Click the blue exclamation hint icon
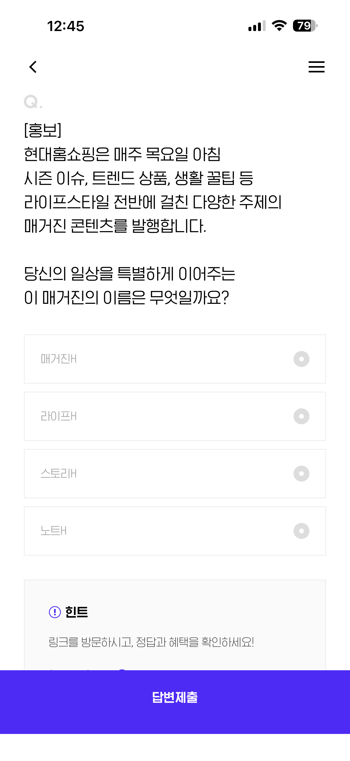This screenshot has width=350, height=761. coord(55,612)
